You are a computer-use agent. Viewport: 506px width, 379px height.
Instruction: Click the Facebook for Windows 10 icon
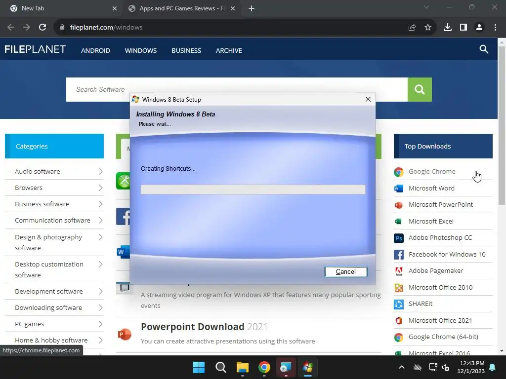pyautogui.click(x=399, y=255)
